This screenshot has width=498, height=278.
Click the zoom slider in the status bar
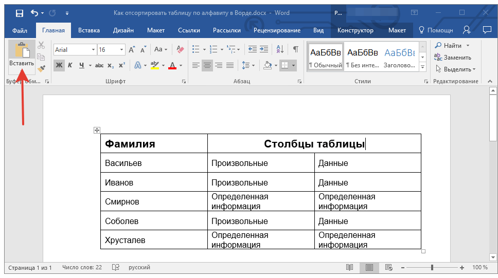pyautogui.click(x=432, y=268)
